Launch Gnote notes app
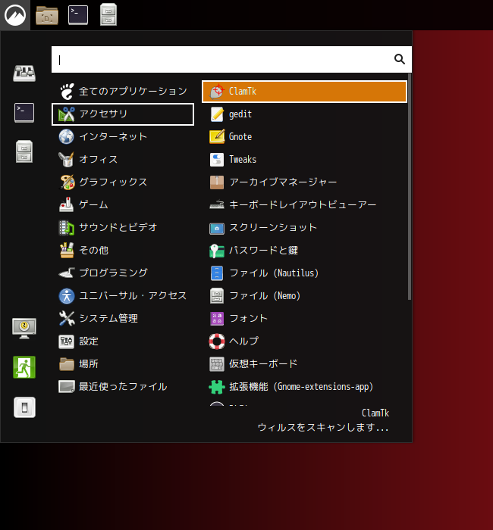The width and height of the screenshot is (493, 530). click(x=304, y=137)
